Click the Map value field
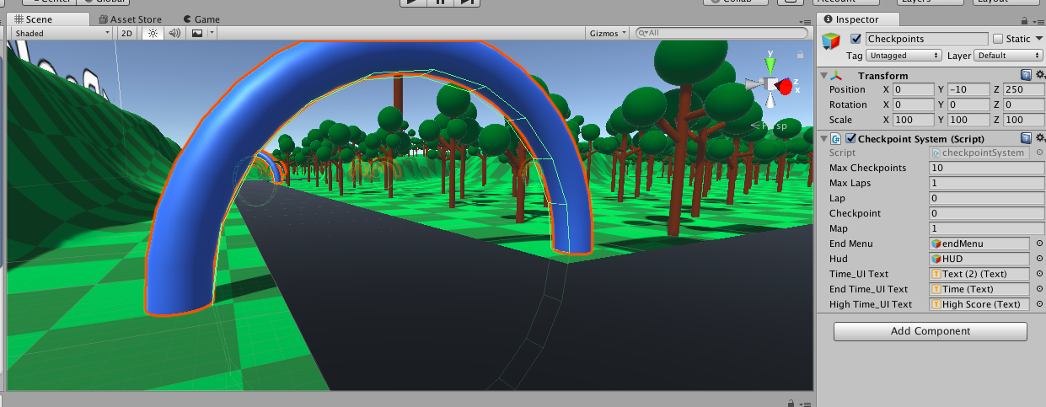This screenshot has height=407, width=1046. 987,228
